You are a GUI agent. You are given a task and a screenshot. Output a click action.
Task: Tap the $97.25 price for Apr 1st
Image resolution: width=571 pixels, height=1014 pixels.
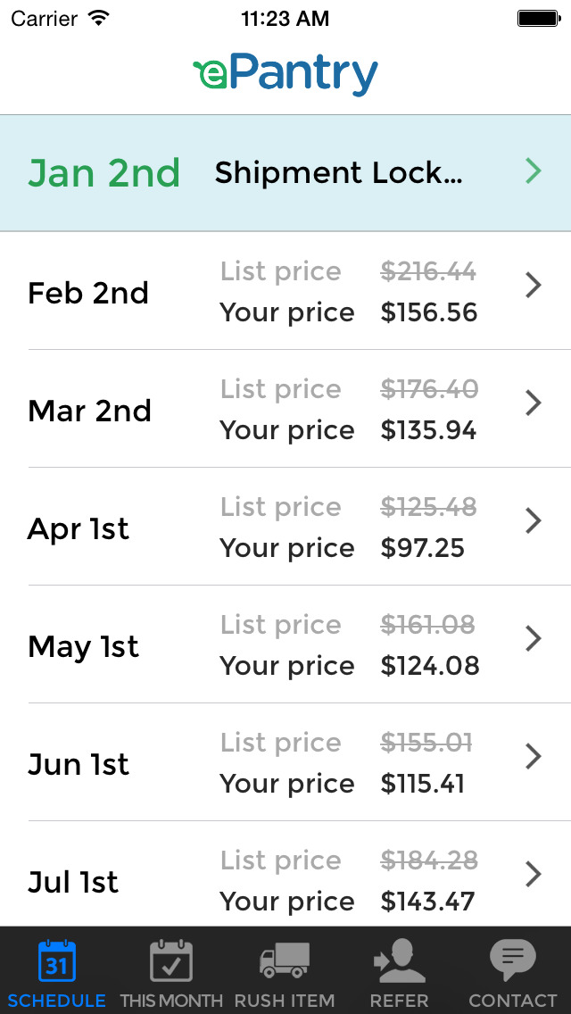pos(423,548)
